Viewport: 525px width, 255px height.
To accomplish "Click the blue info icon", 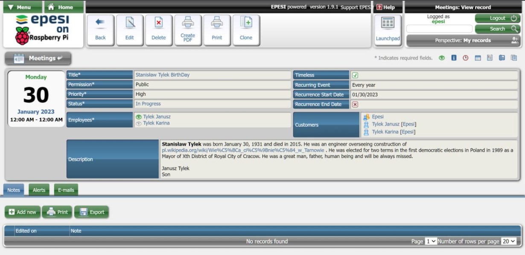I will [454, 58].
